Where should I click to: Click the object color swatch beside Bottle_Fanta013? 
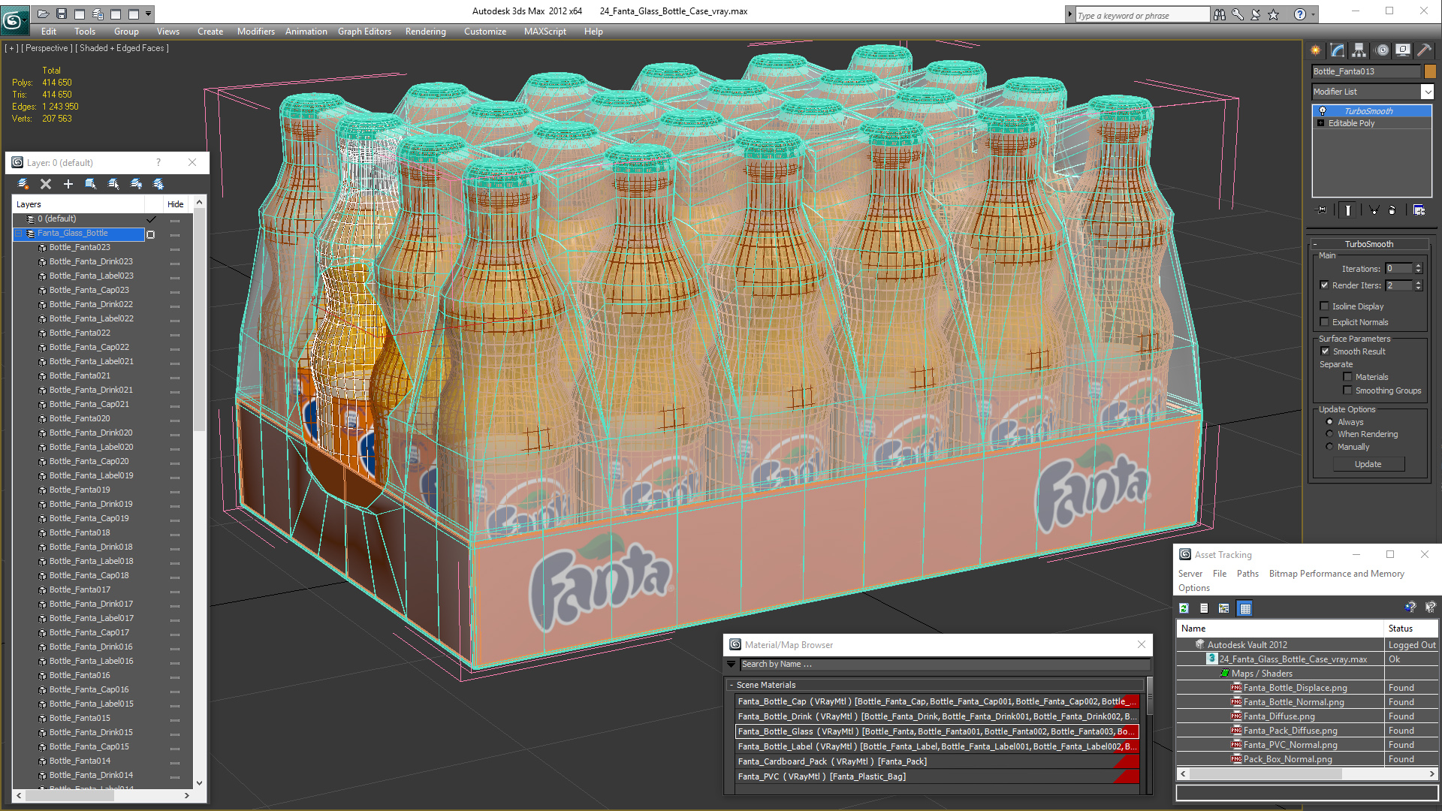pos(1430,71)
